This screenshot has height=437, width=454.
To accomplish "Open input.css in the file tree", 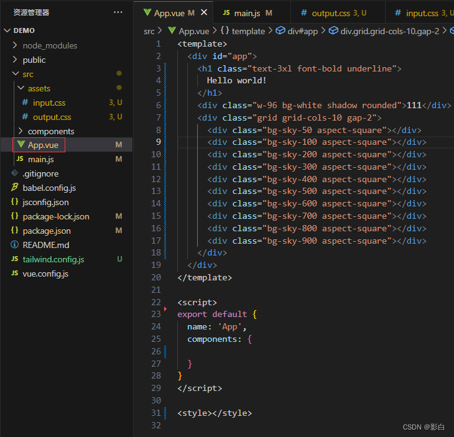I will click(x=49, y=103).
